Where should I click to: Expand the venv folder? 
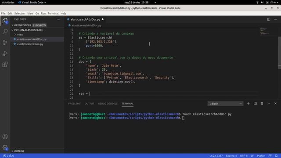coord(20,35)
